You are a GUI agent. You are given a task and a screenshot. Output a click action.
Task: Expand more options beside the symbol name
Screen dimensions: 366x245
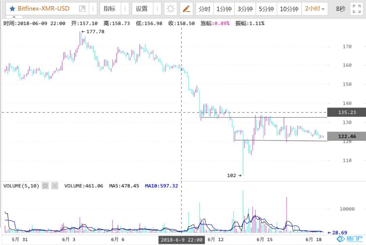tap(93, 9)
